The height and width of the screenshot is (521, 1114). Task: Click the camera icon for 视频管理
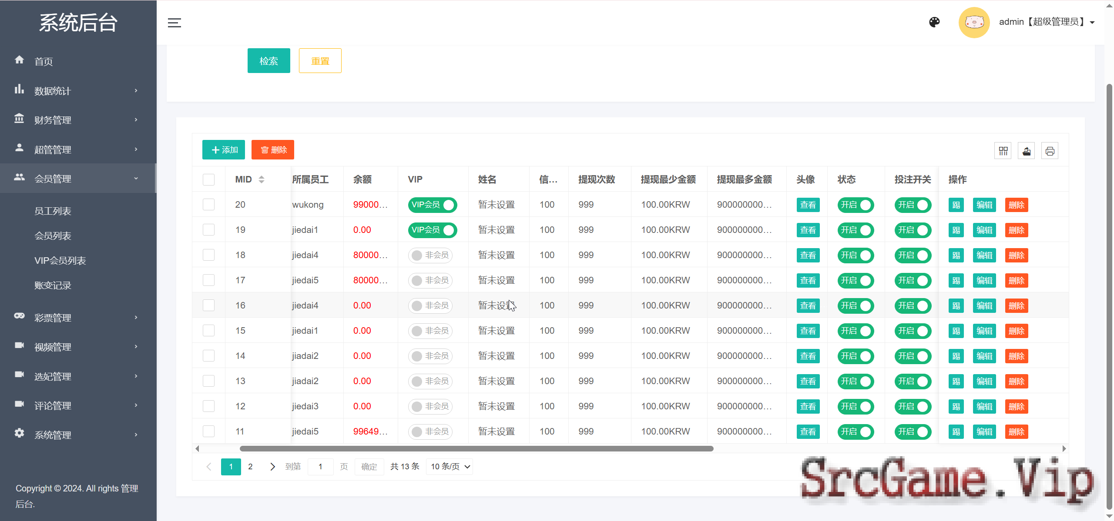tap(19, 345)
